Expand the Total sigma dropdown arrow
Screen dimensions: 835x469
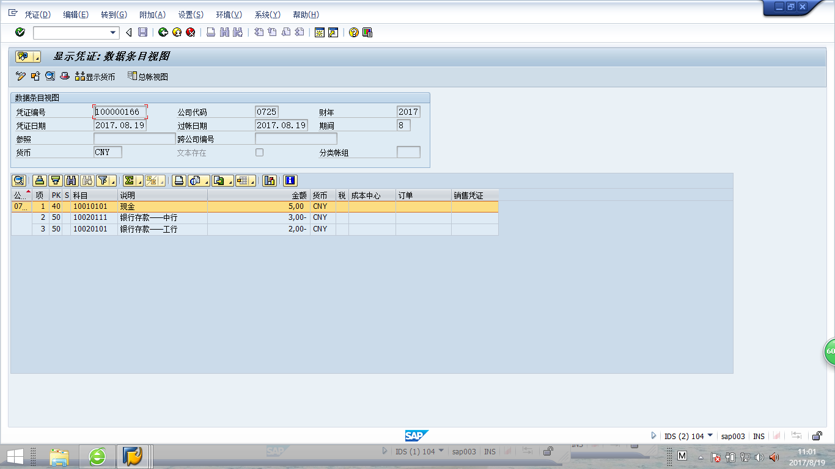[139, 180]
